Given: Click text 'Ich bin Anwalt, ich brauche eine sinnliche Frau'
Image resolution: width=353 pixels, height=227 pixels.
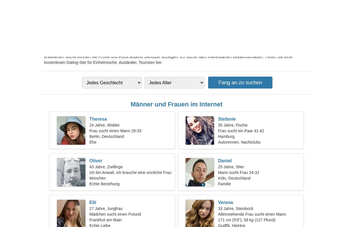Looking at the screenshot, I should 130,173.
